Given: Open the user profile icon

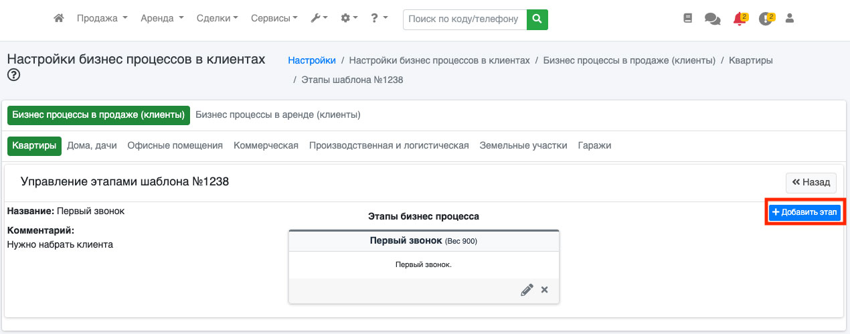Looking at the screenshot, I should 790,19.
